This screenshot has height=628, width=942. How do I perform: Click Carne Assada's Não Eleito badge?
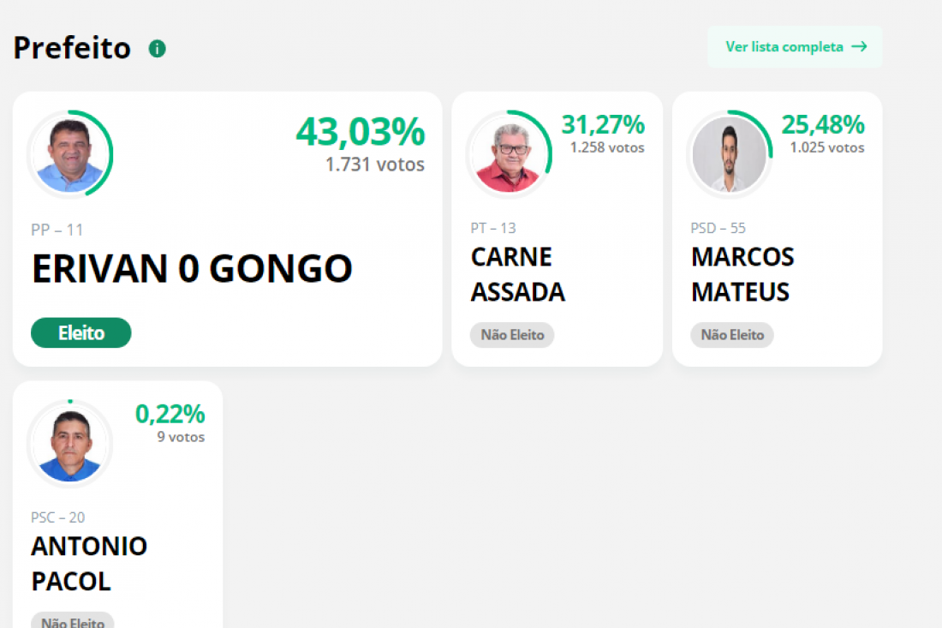coord(512,335)
